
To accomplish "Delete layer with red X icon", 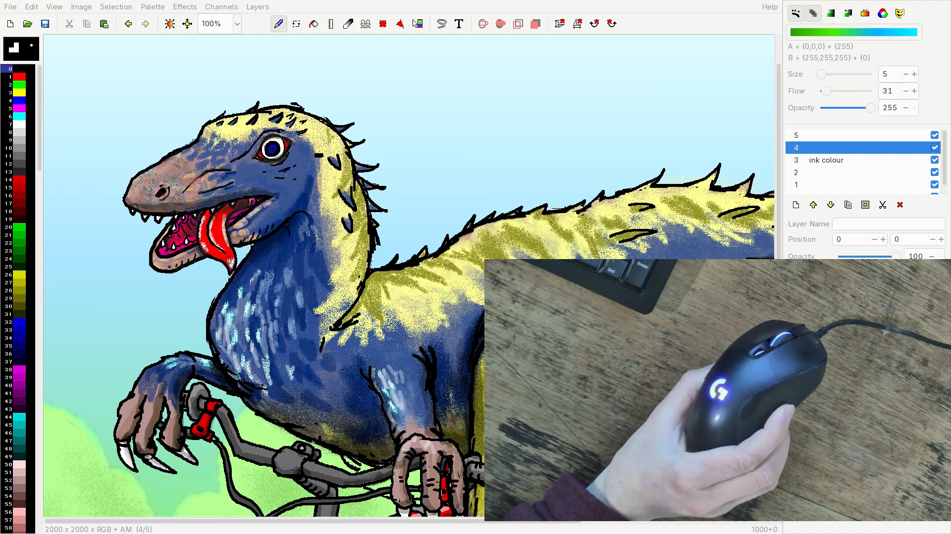I will 900,205.
